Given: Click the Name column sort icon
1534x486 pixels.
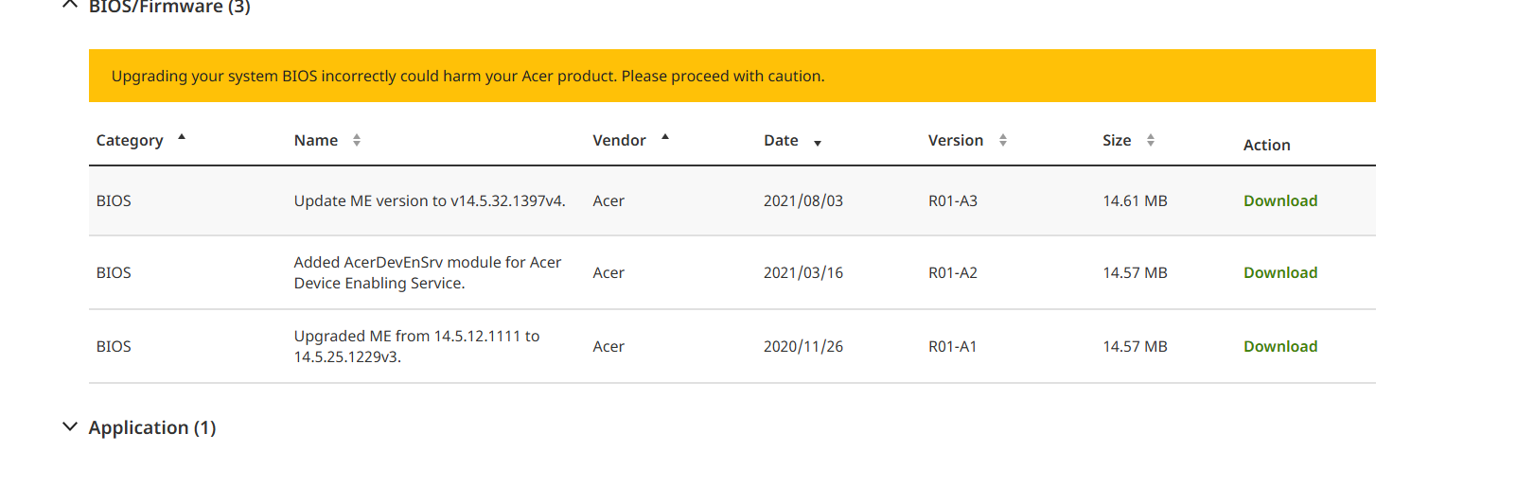Looking at the screenshot, I should [357, 140].
